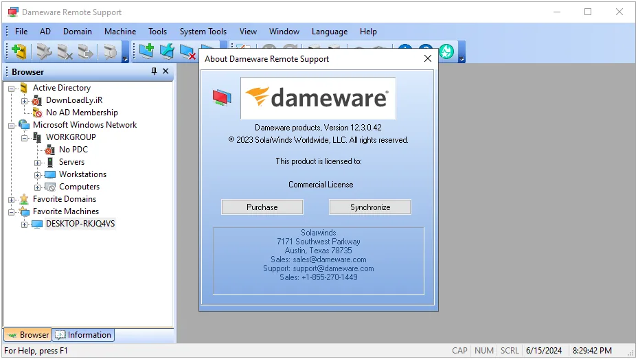Expand the Favorite Domains node
Image resolution: width=638 pixels, height=359 pixels.
[12, 200]
